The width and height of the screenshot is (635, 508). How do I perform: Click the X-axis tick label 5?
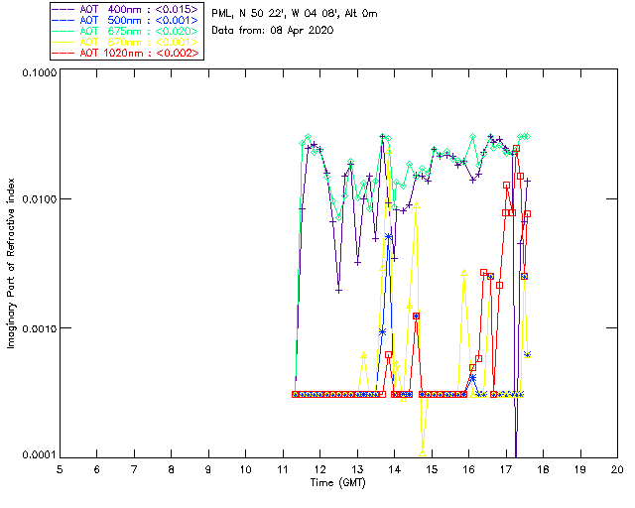point(60,469)
